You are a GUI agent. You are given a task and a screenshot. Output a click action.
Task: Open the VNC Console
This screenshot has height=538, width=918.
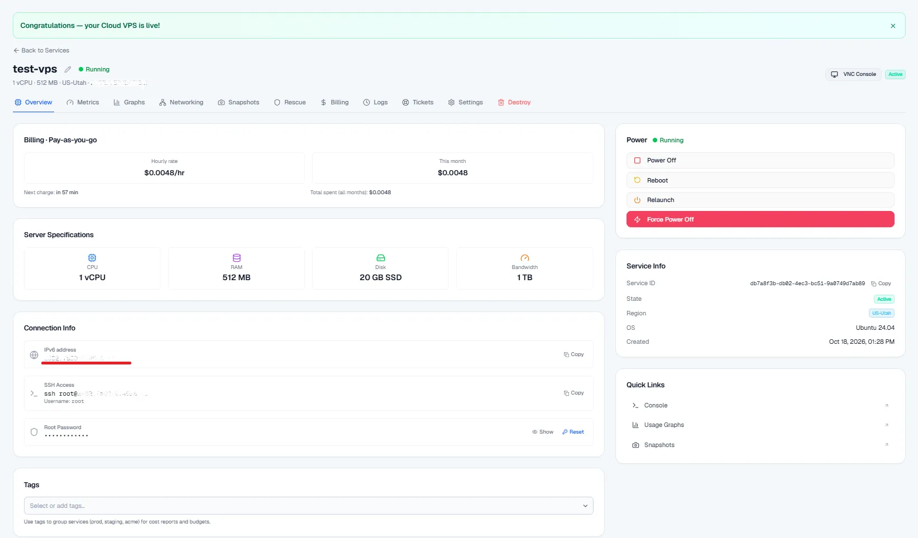pos(853,74)
